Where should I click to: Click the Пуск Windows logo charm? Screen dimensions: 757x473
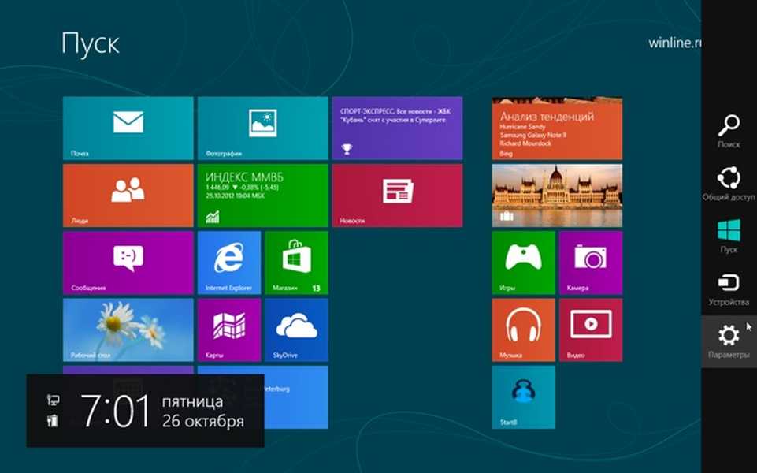[x=729, y=236]
